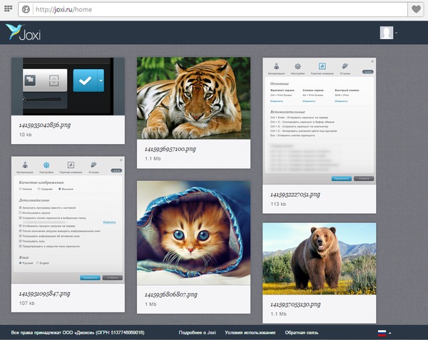The width and height of the screenshot is (428, 340).
Task: Click the '107 kb' file size
Action: coord(27,303)
